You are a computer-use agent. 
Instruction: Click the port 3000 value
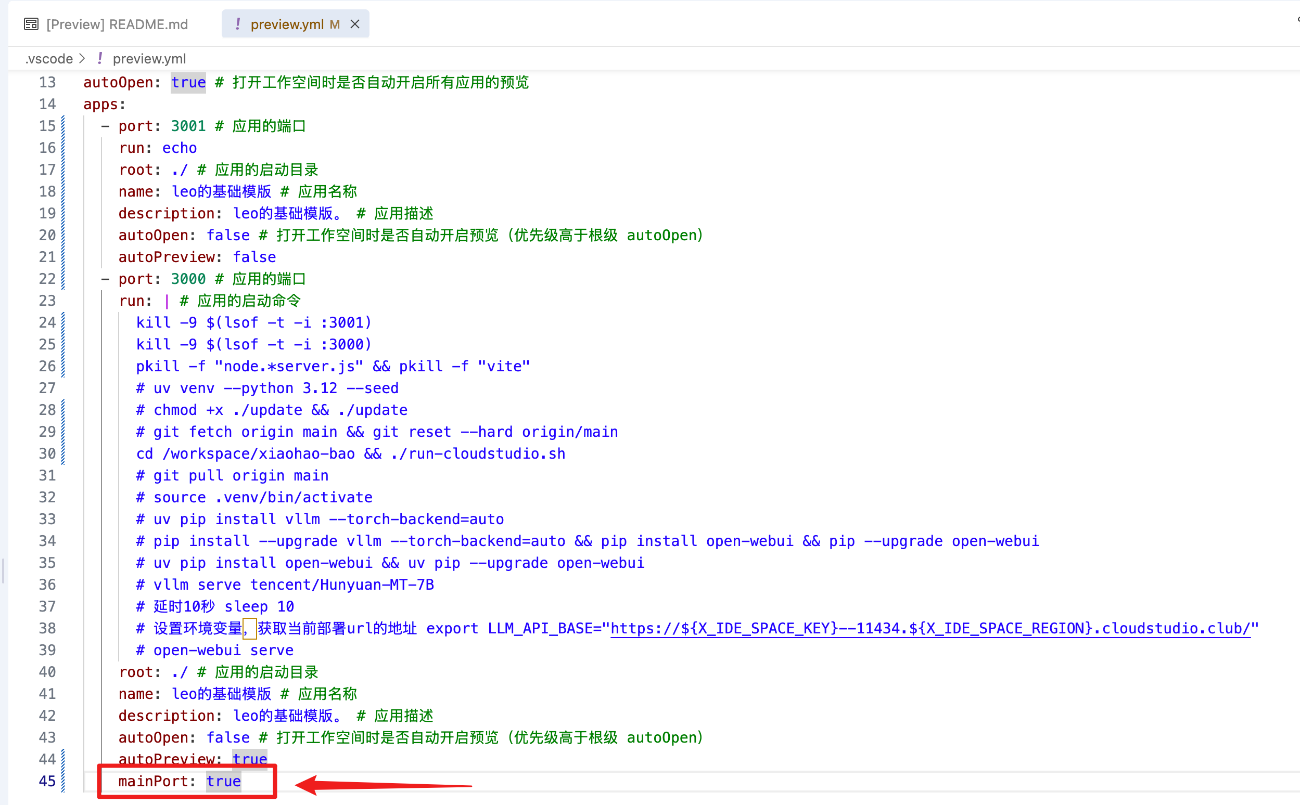point(188,279)
